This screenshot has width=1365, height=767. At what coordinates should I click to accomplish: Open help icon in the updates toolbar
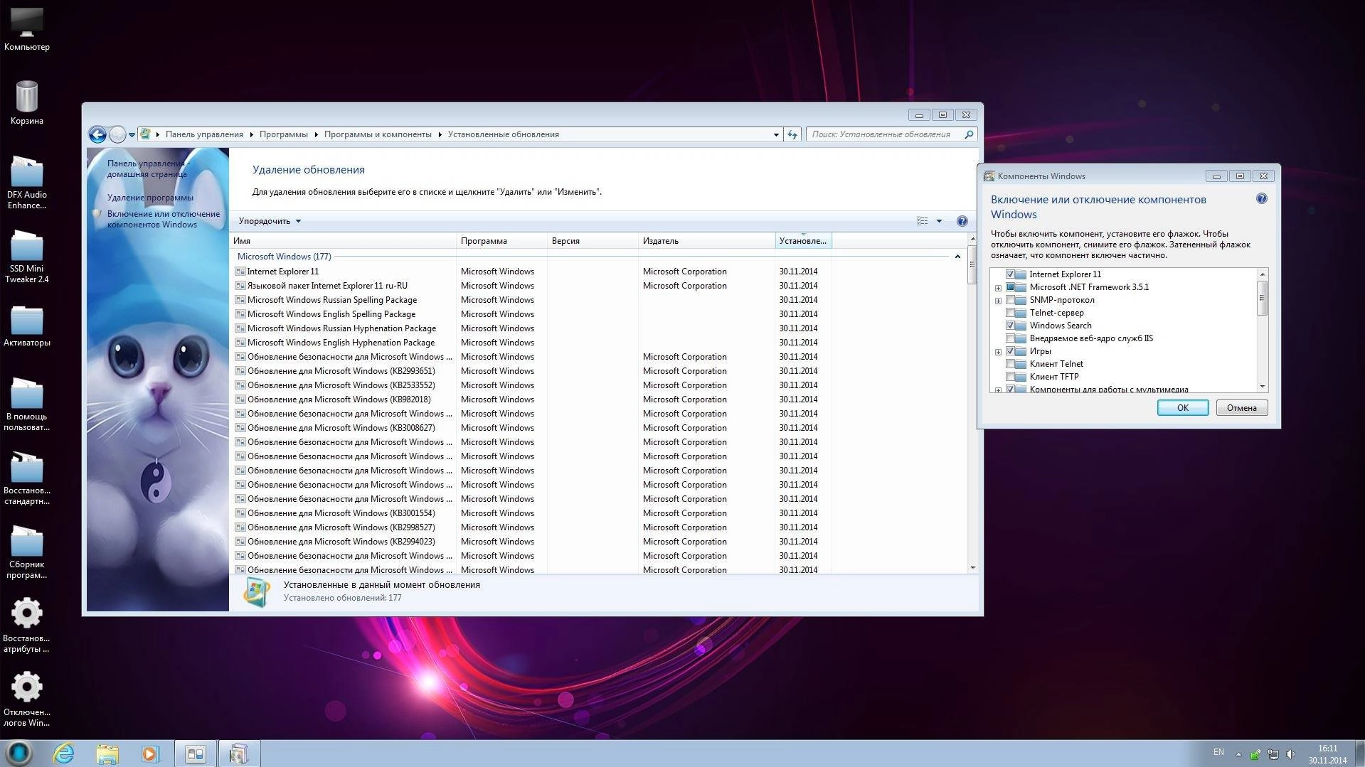click(x=962, y=221)
